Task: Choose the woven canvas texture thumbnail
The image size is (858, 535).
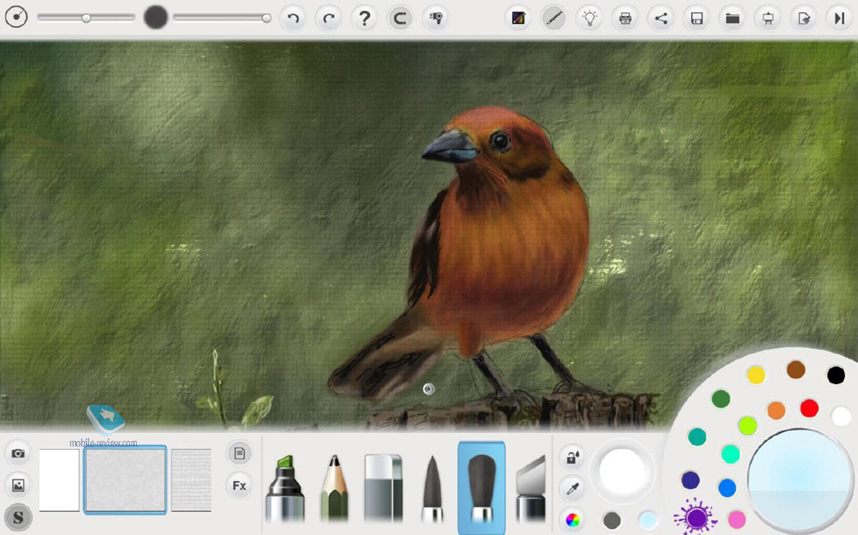Action: [x=191, y=480]
